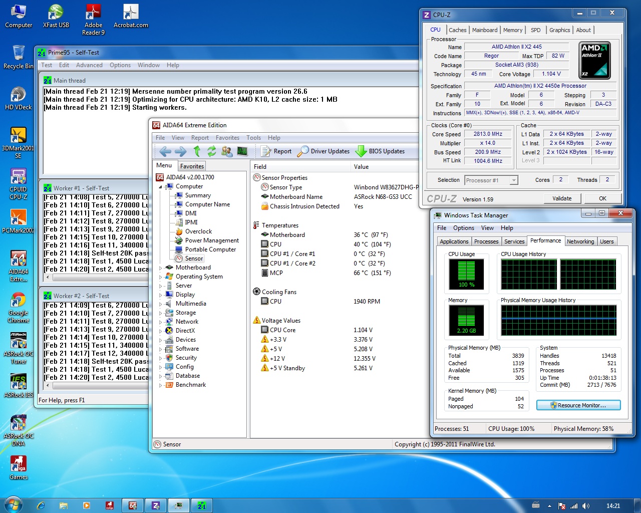Switch to AIDA64 Favorites tab
Image resolution: width=641 pixels, height=513 pixels.
pos(192,166)
